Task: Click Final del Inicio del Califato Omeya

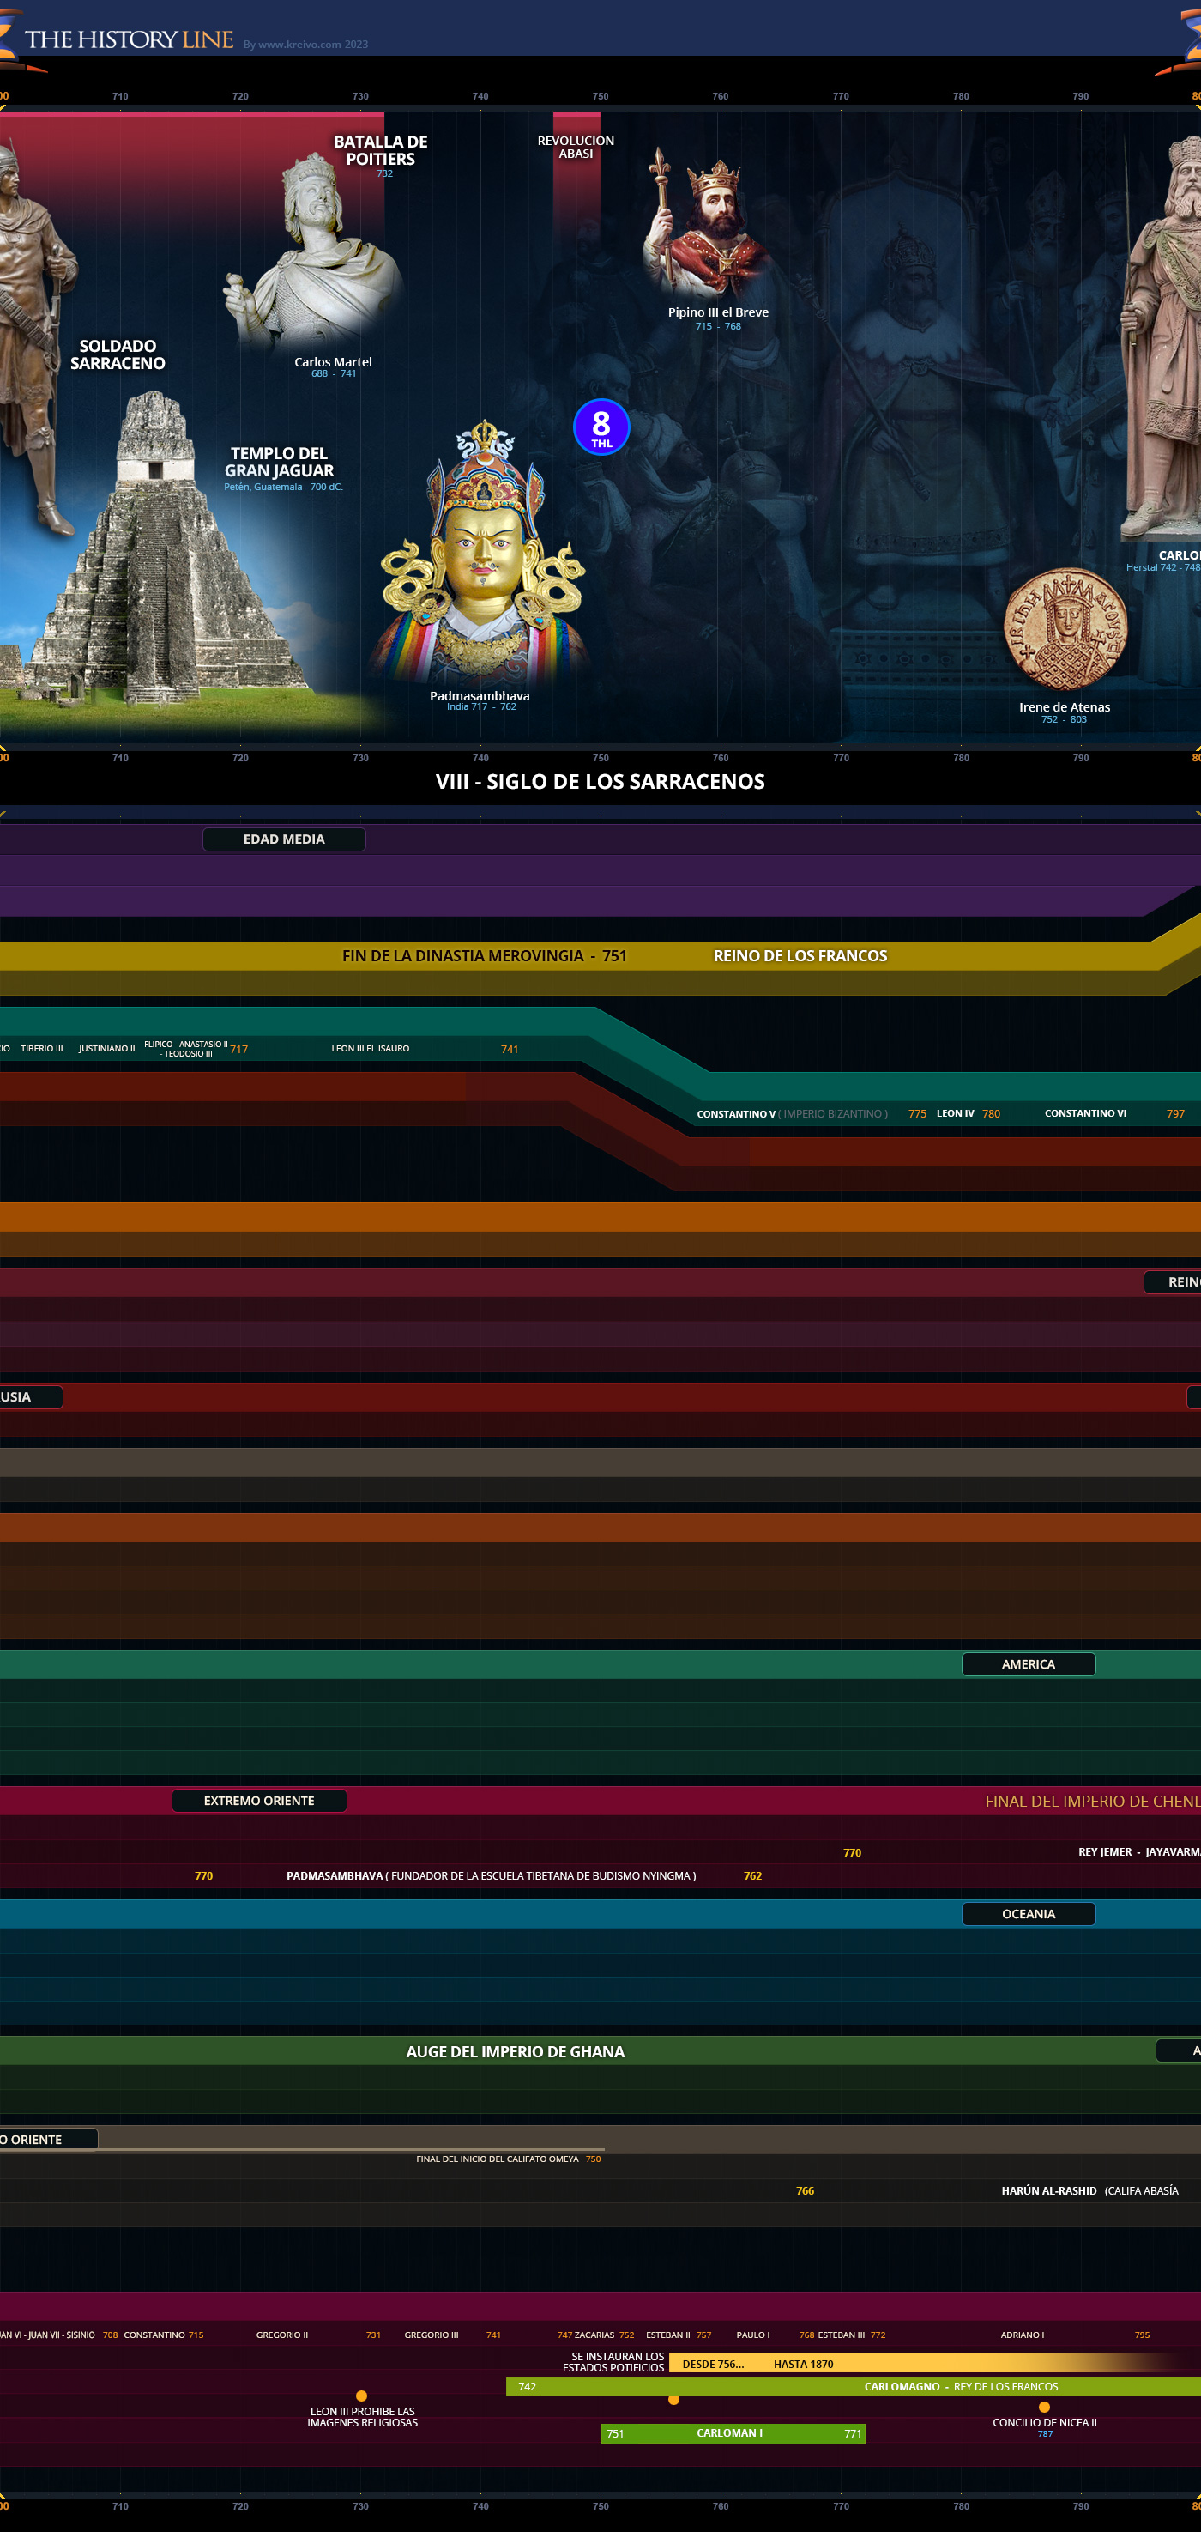Action: click(498, 2159)
